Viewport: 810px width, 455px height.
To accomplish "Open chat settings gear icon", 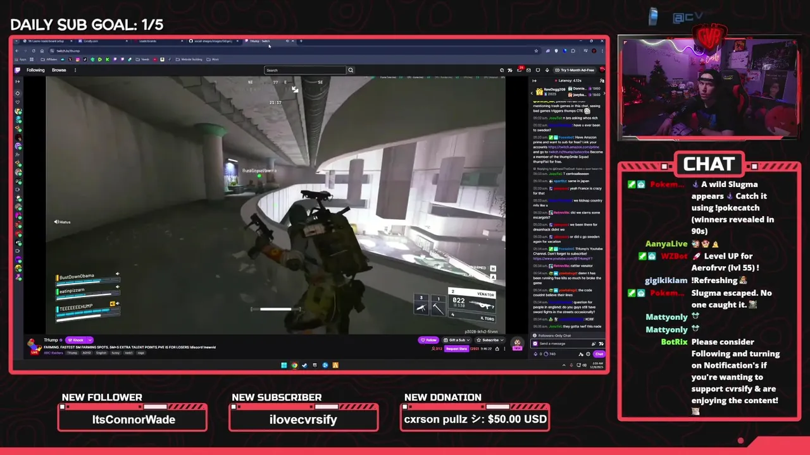I will 588,355.
